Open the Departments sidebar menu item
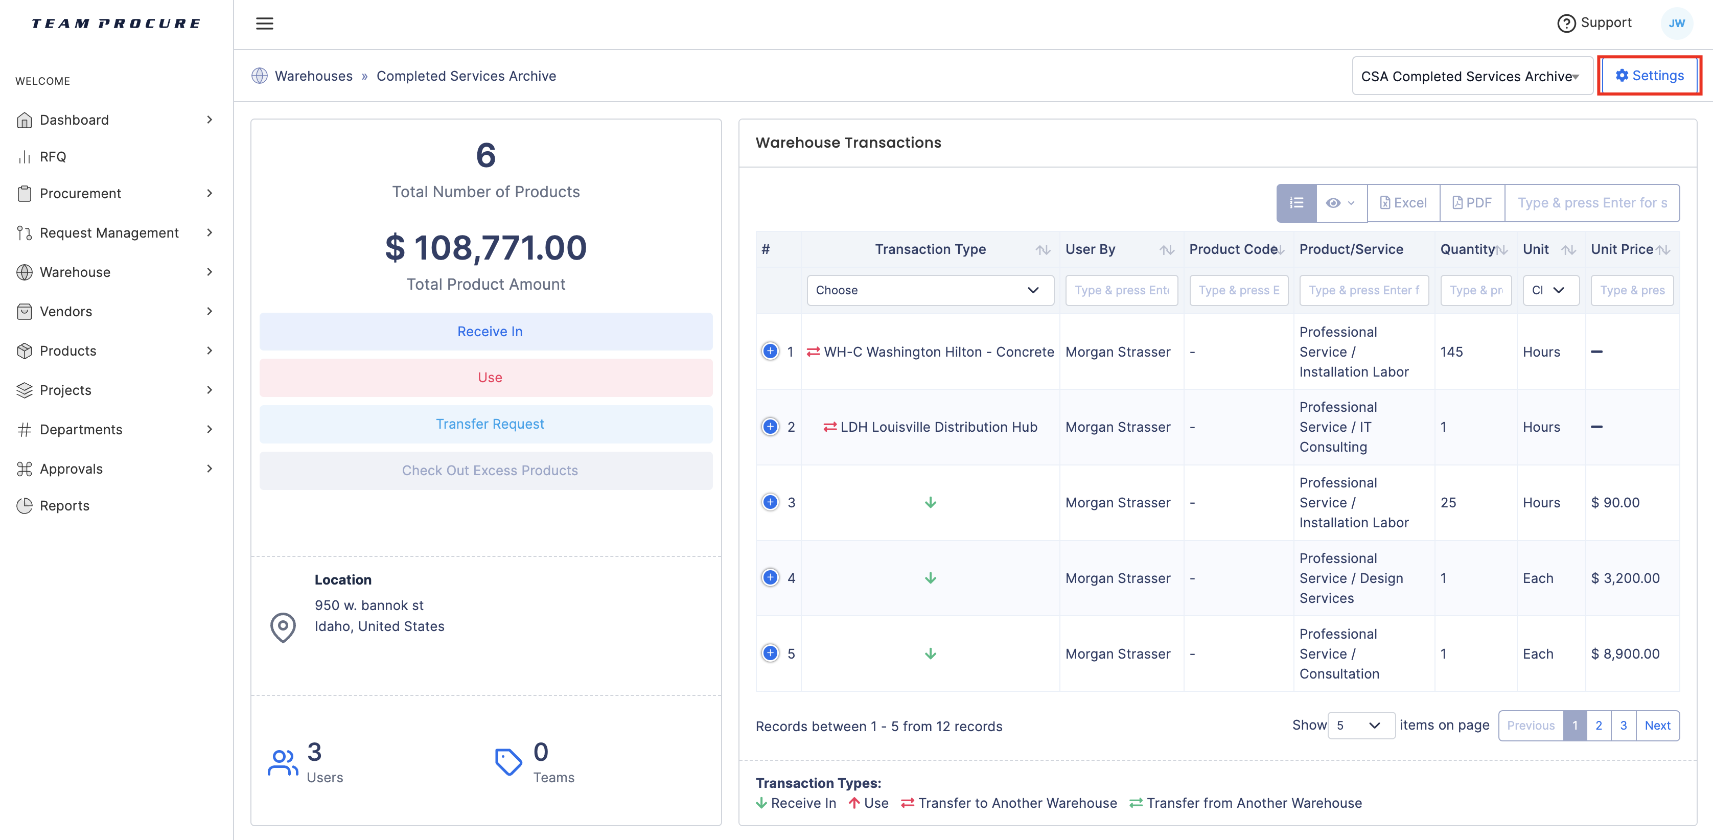 (115, 430)
